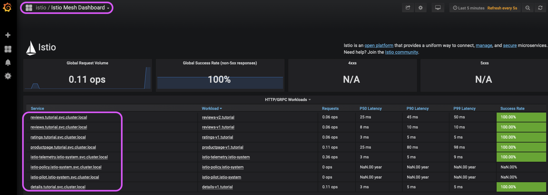
Task: Open the Create plus menu in sidebar
Action: coord(8,35)
